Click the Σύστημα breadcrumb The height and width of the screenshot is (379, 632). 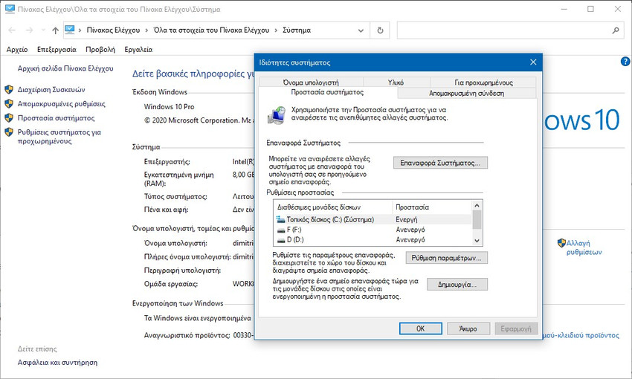click(297, 30)
